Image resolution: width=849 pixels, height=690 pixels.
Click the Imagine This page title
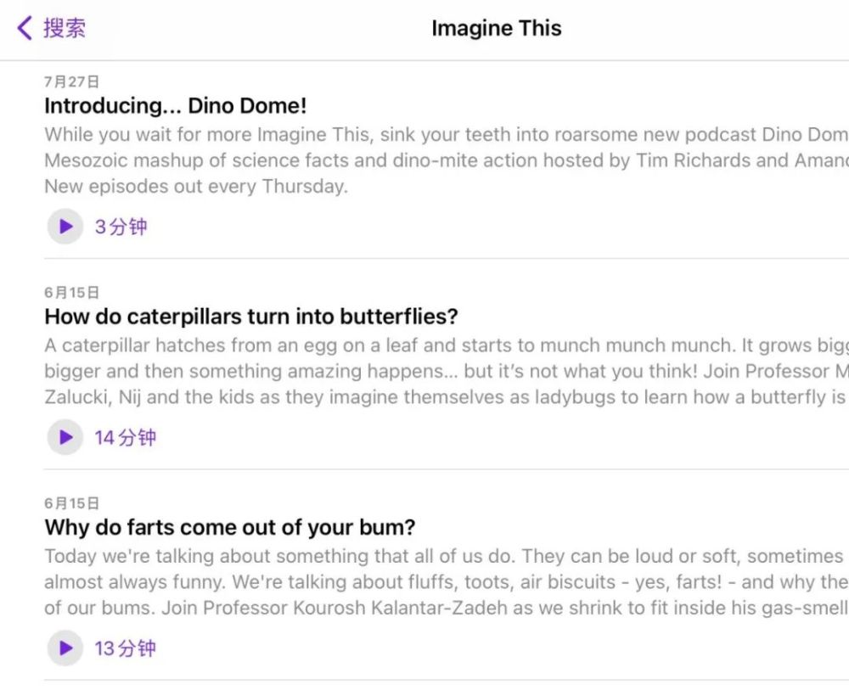(x=496, y=28)
